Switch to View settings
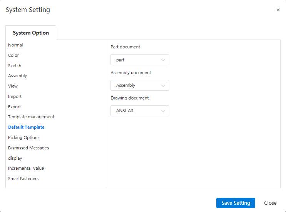The height and width of the screenshot is (212, 286). coord(13,86)
